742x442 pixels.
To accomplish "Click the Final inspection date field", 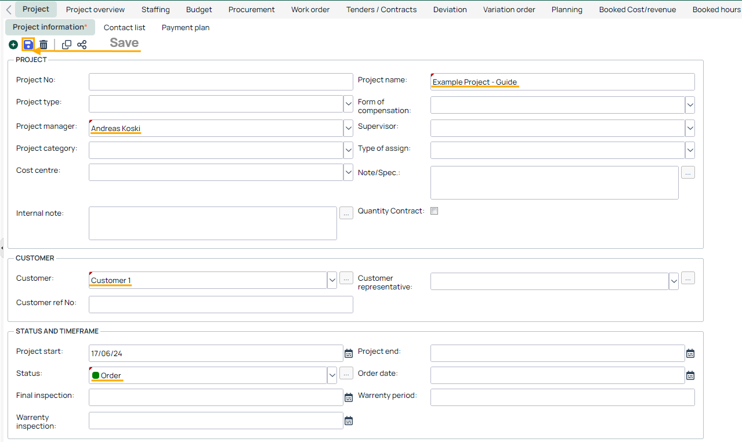I will tap(216, 397).
